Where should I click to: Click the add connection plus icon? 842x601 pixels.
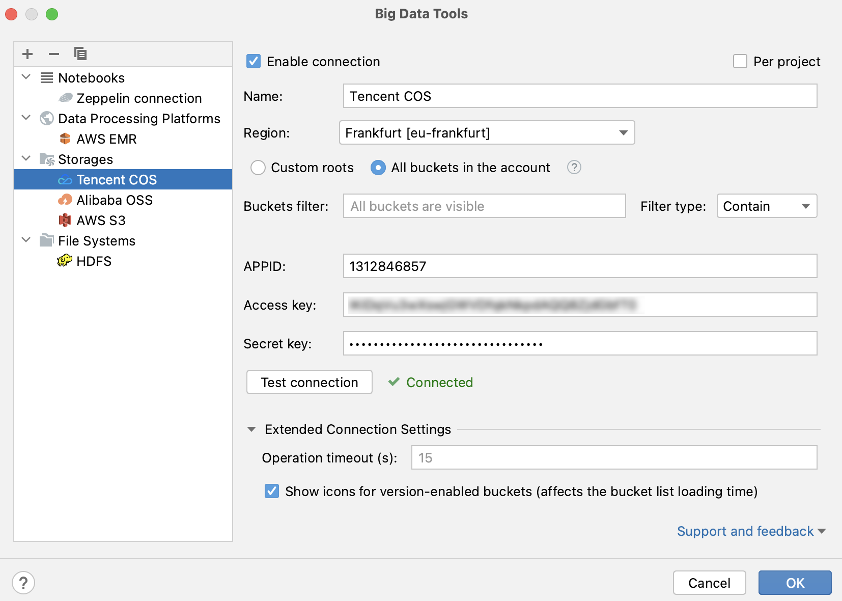click(27, 54)
